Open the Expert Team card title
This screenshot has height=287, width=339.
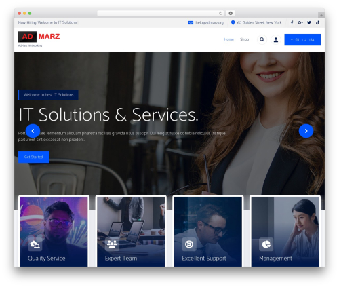[121, 259]
